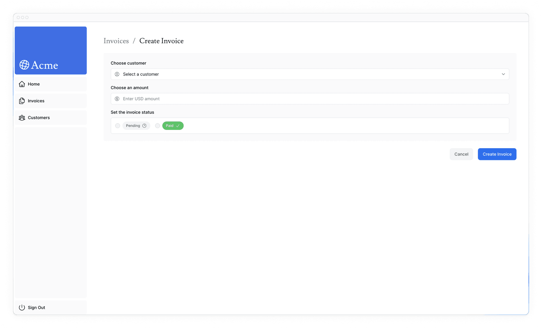This screenshot has width=542, height=328.
Task: Expand the Select a customer dropdown
Action: pyautogui.click(x=310, y=74)
